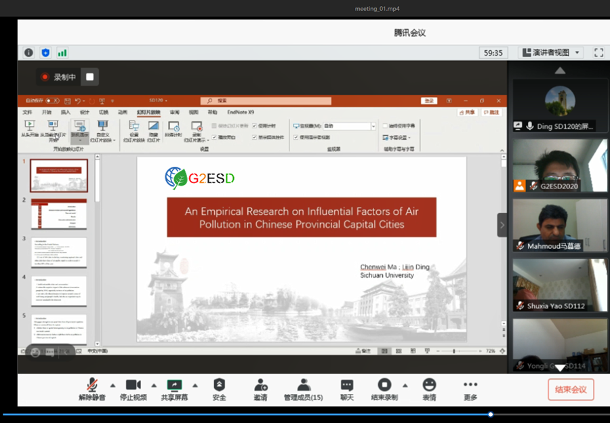
Task: Click the 共享 share button in PowerPoint
Action: pos(467,113)
